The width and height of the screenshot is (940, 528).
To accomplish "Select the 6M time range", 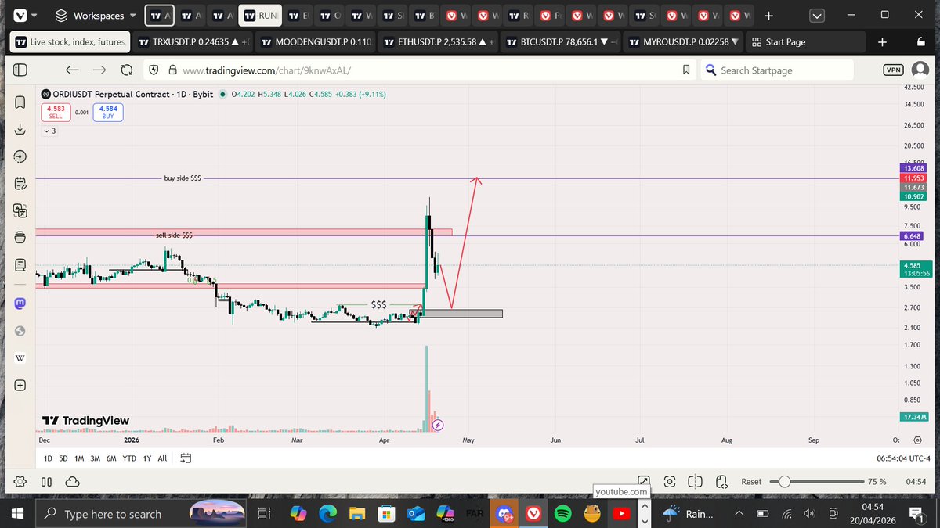I will coord(110,458).
